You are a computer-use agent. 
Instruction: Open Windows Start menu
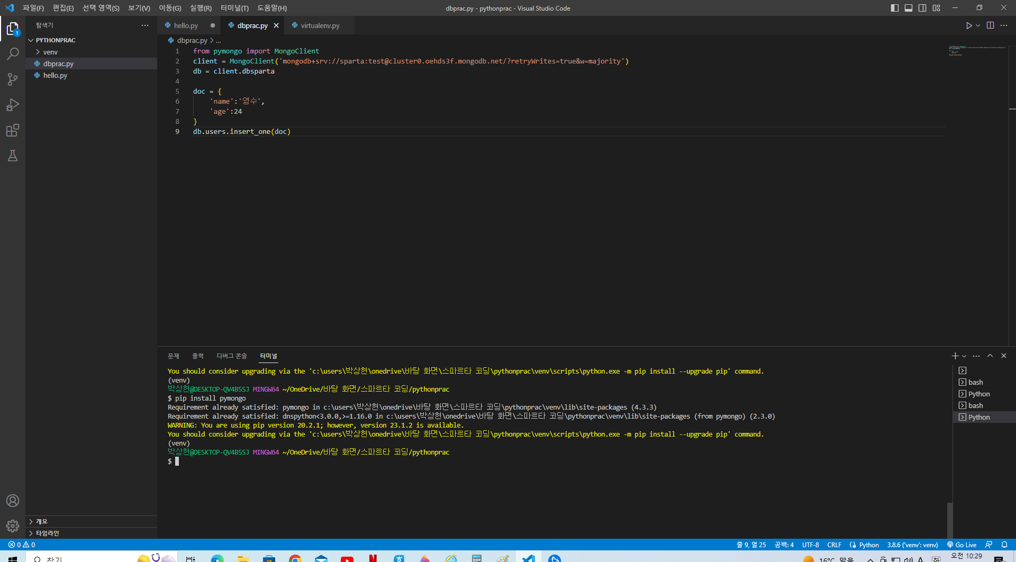point(13,558)
